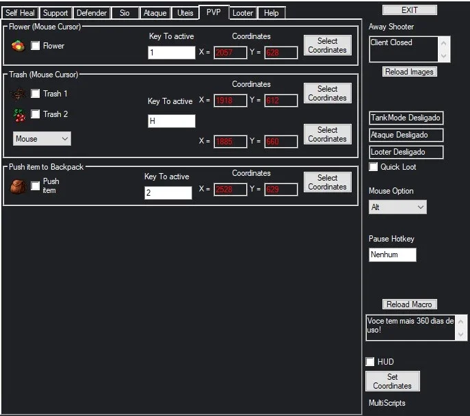Click the Trash X coordinate field 1885

pyautogui.click(x=231, y=142)
